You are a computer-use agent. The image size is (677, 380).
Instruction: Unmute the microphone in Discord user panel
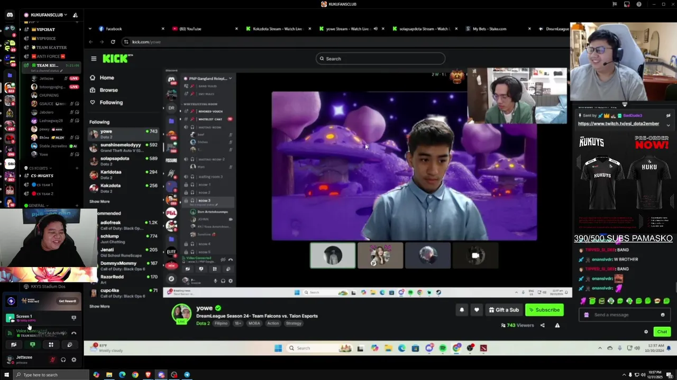(x=52, y=360)
